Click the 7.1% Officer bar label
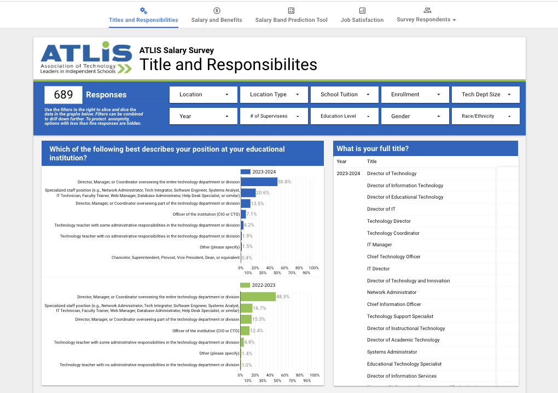This screenshot has height=393, width=558. coord(251,215)
